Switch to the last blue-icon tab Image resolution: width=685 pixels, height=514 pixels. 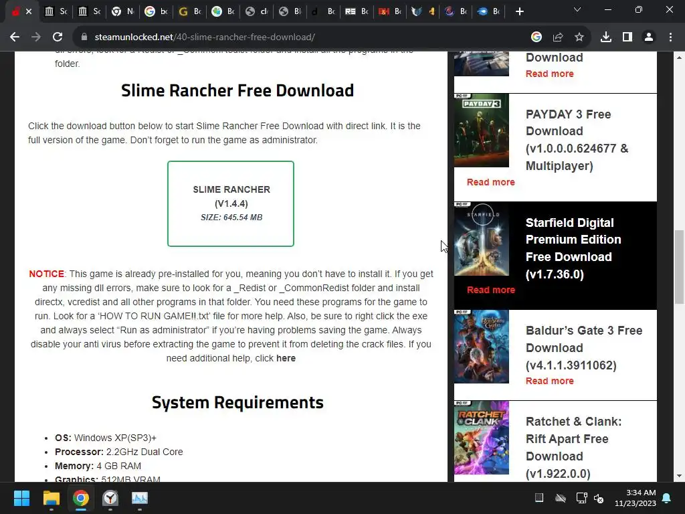[x=488, y=11]
